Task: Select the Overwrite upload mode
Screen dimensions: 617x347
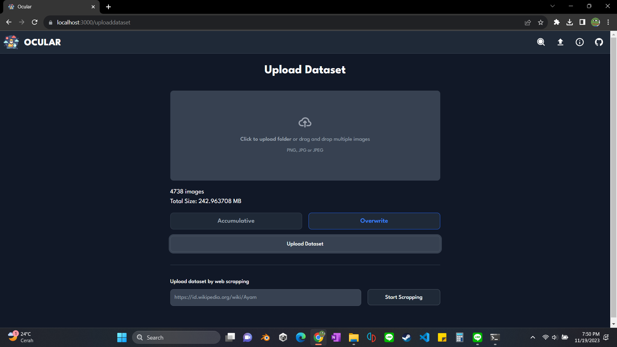Action: [374, 221]
